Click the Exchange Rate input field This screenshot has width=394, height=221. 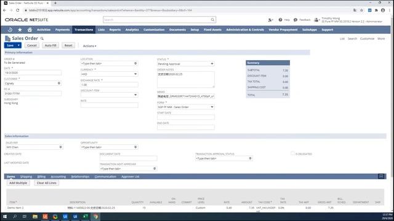tap(110, 85)
